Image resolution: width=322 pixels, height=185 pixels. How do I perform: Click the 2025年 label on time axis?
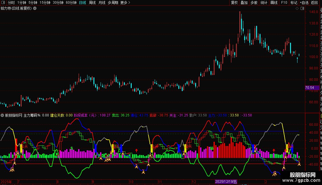pos(6,182)
